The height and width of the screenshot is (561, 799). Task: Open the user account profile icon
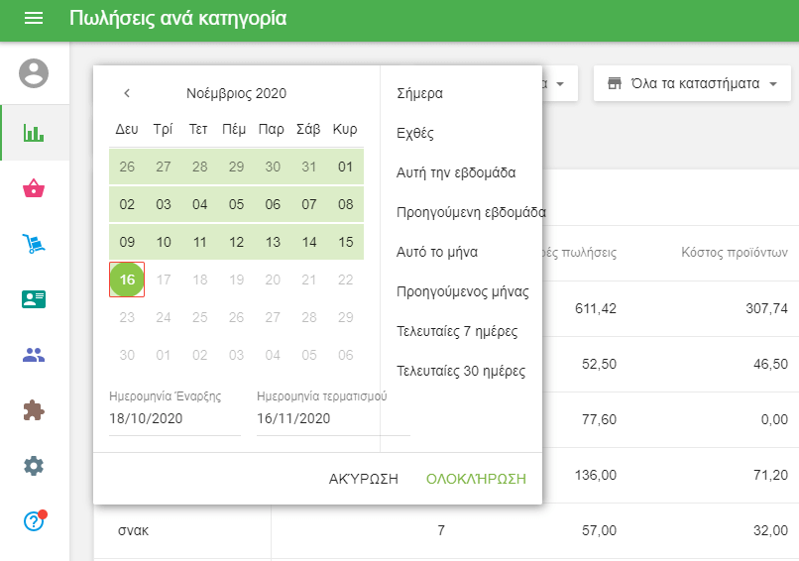(x=34, y=72)
